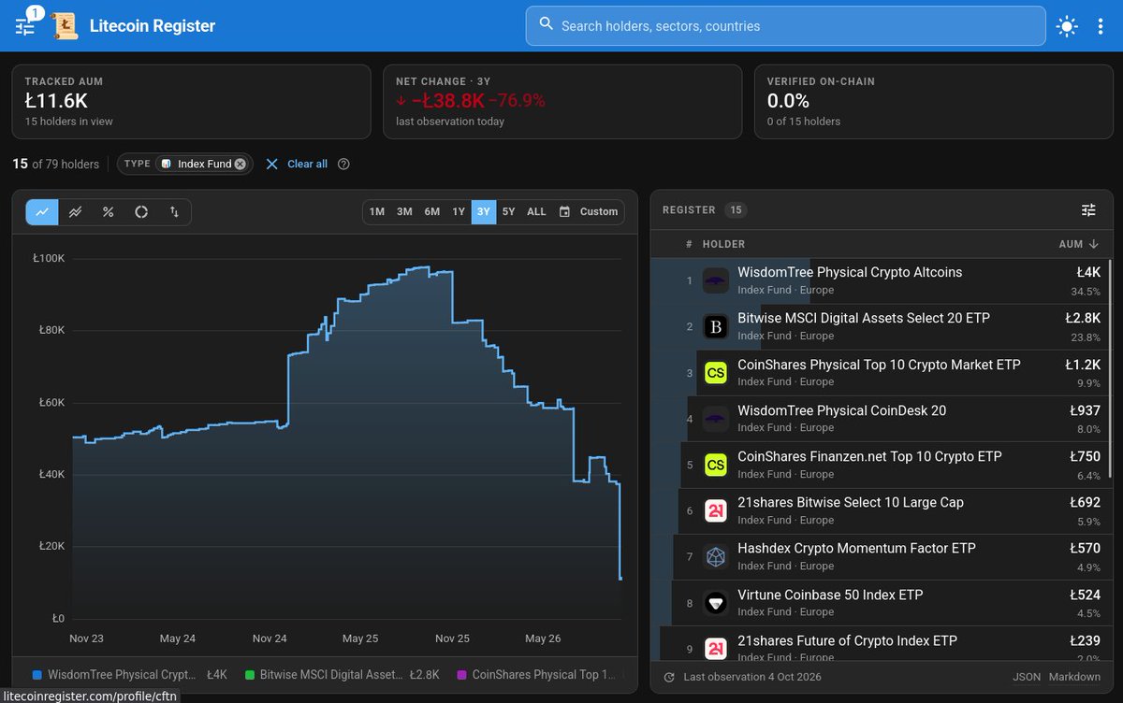The width and height of the screenshot is (1123, 703).
Task: Remove the Index Fund filter chip
Action: [240, 164]
